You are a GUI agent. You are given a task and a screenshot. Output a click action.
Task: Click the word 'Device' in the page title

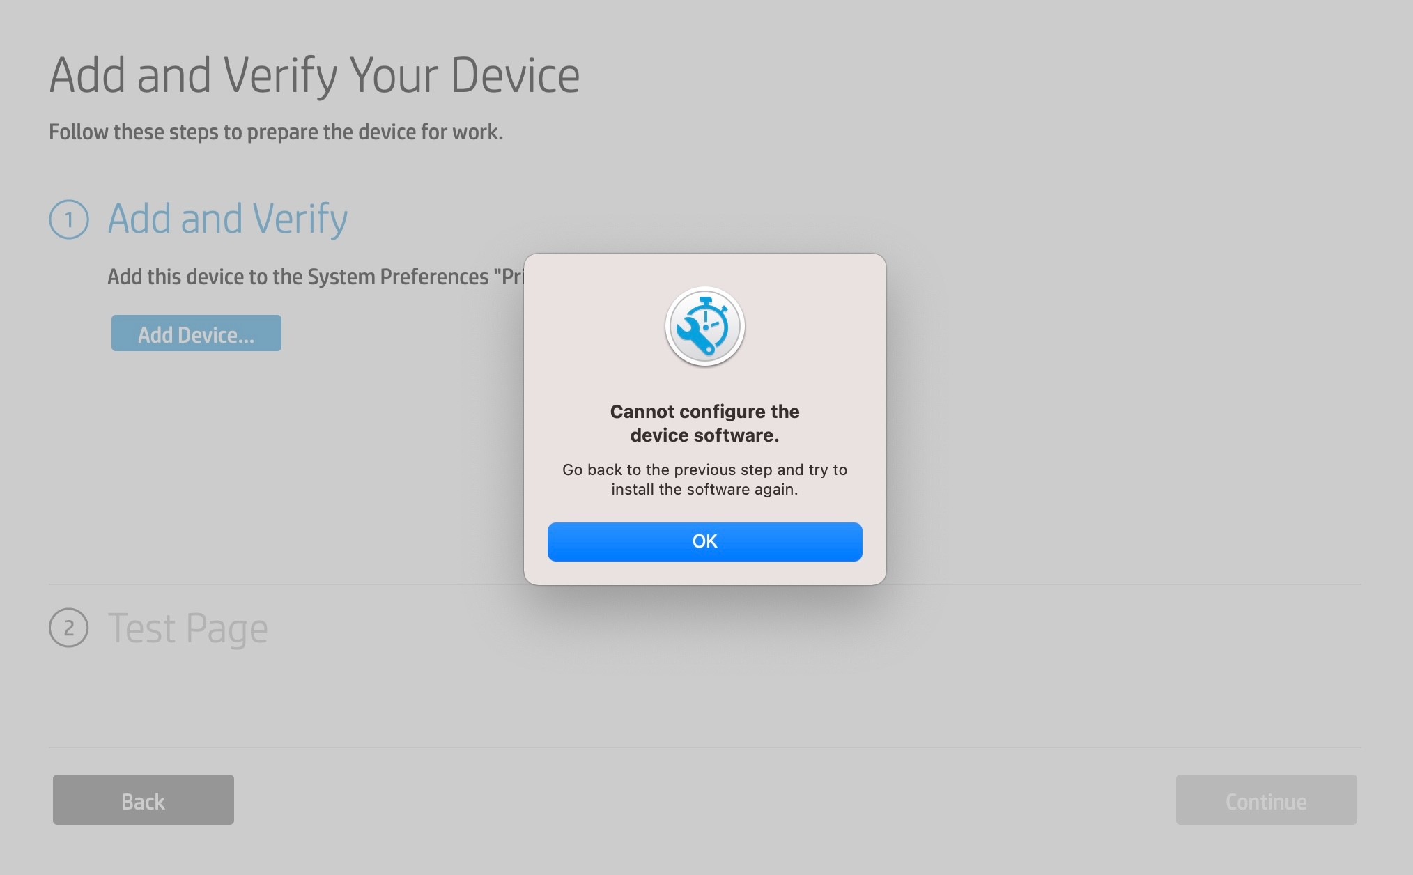click(515, 75)
